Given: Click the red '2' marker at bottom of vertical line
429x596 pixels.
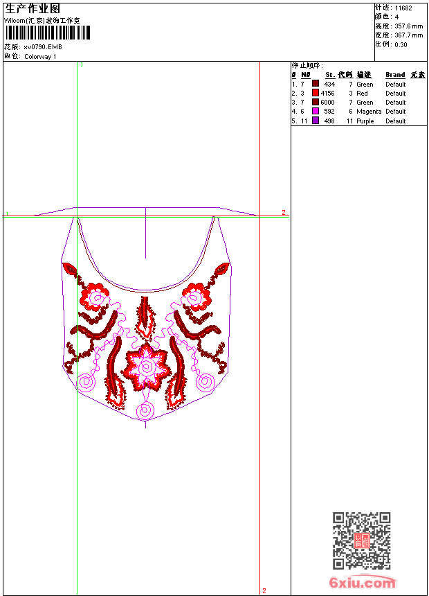Looking at the screenshot, I should click(x=264, y=590).
